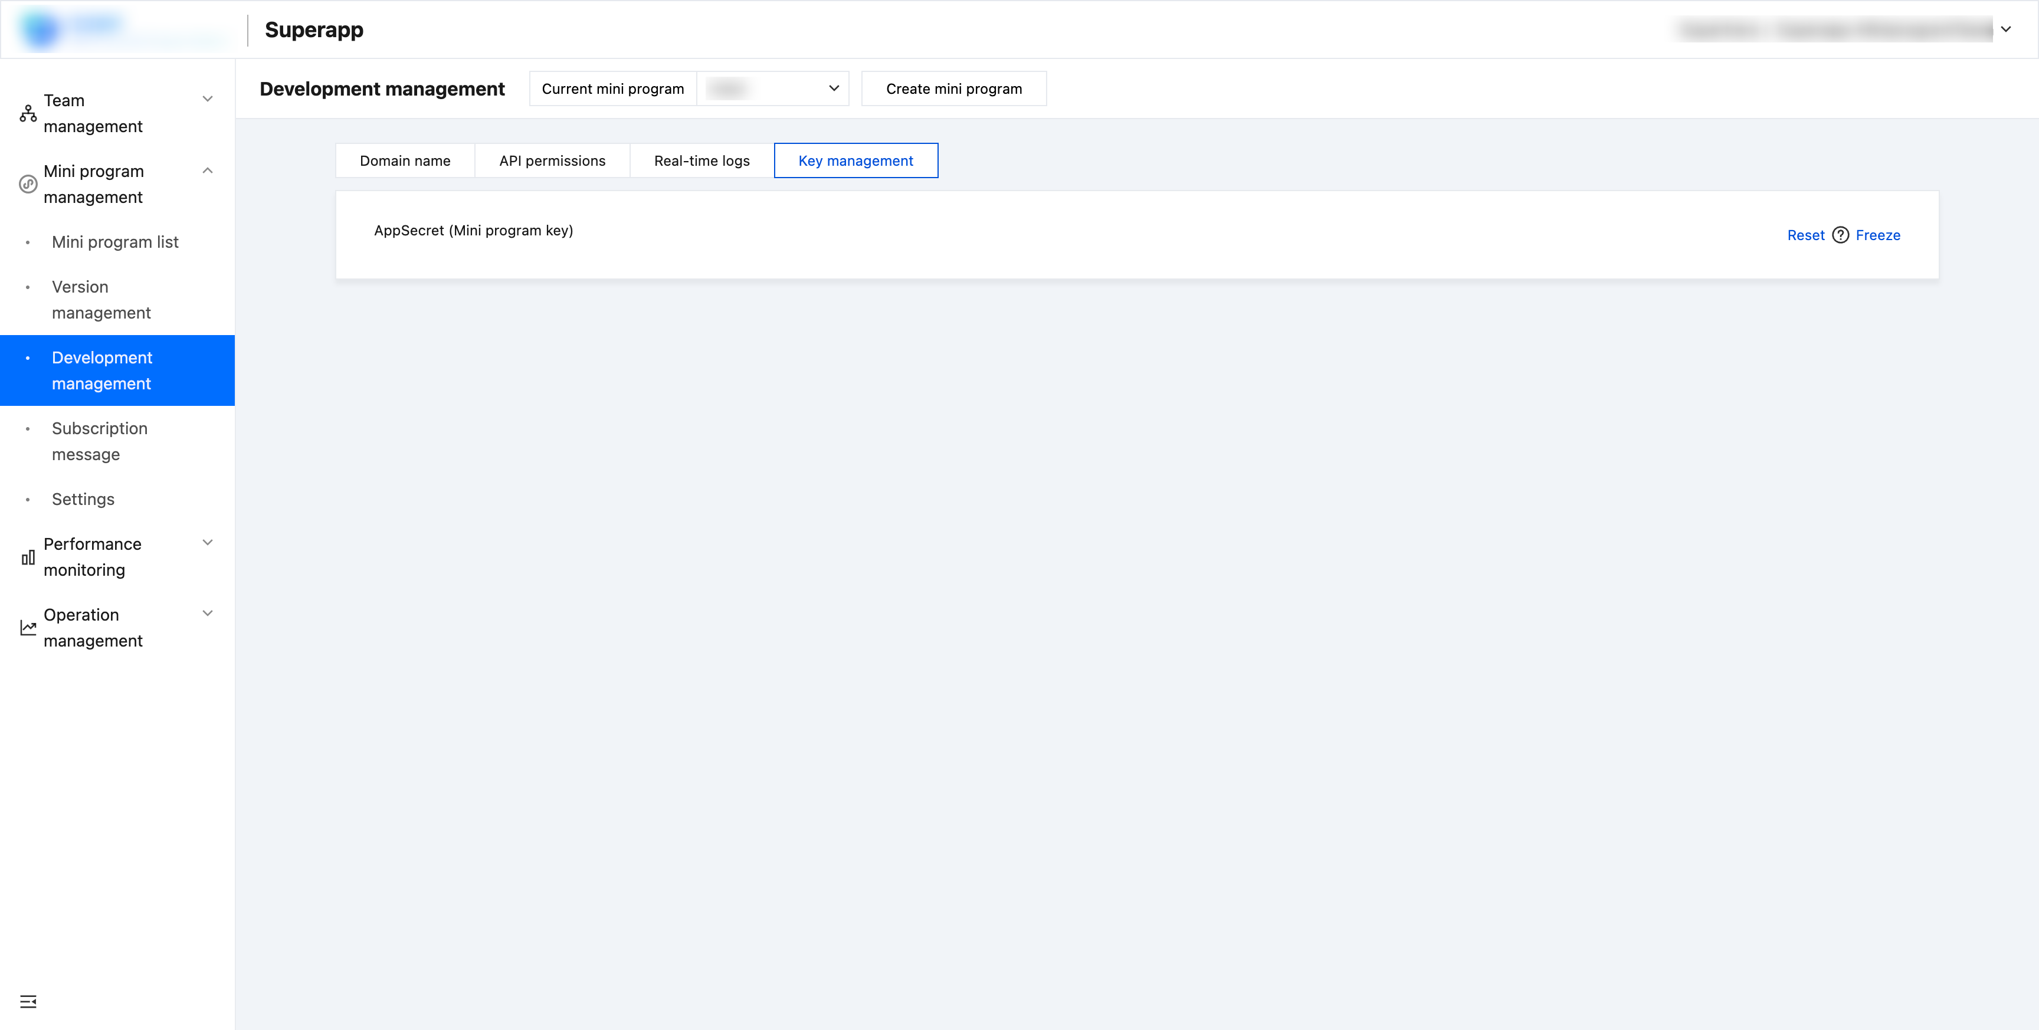Expand the Team management section
The width and height of the screenshot is (2039, 1030).
click(x=208, y=100)
